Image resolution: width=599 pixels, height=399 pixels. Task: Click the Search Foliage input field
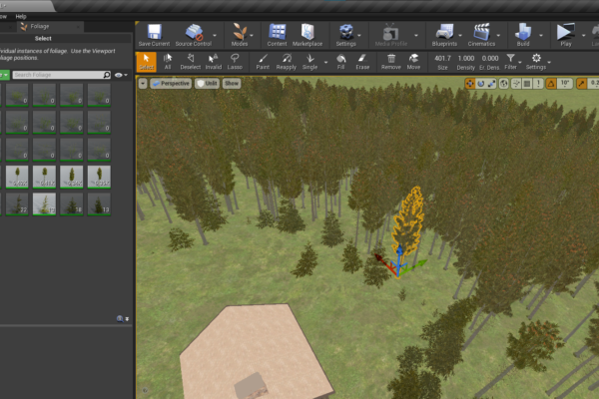click(x=58, y=75)
